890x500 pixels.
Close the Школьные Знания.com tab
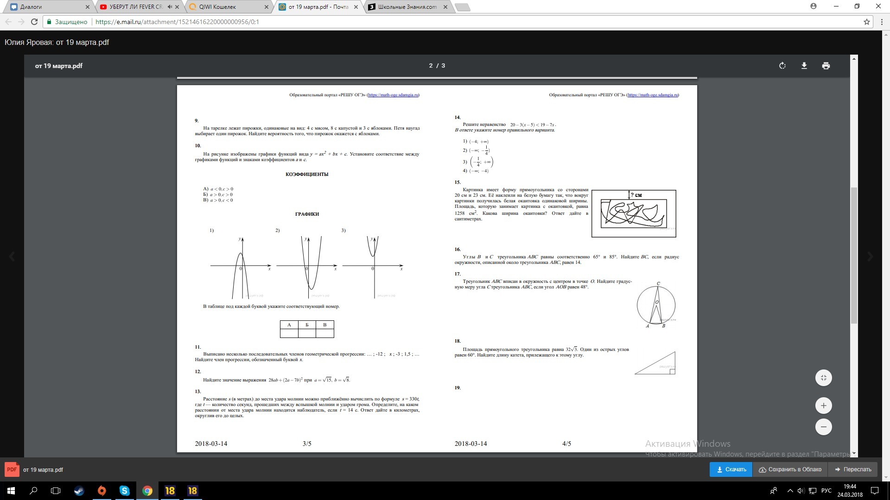(445, 7)
